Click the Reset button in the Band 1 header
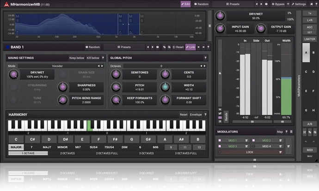 click(178, 47)
